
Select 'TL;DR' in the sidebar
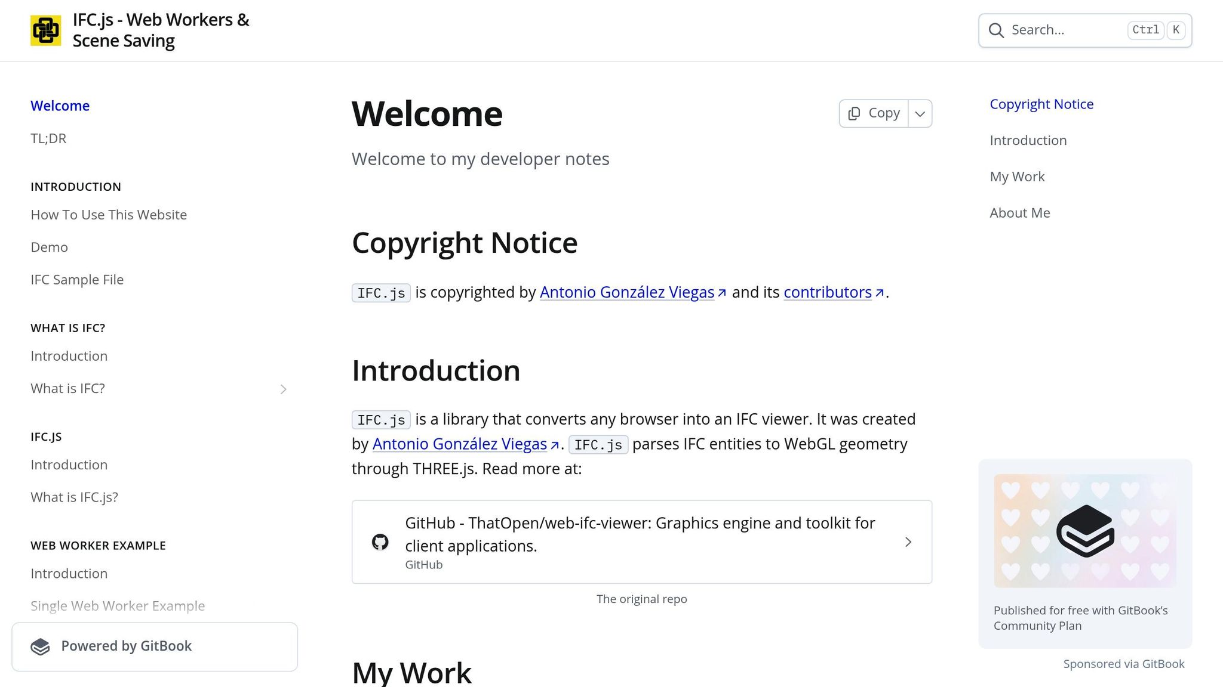(x=48, y=138)
